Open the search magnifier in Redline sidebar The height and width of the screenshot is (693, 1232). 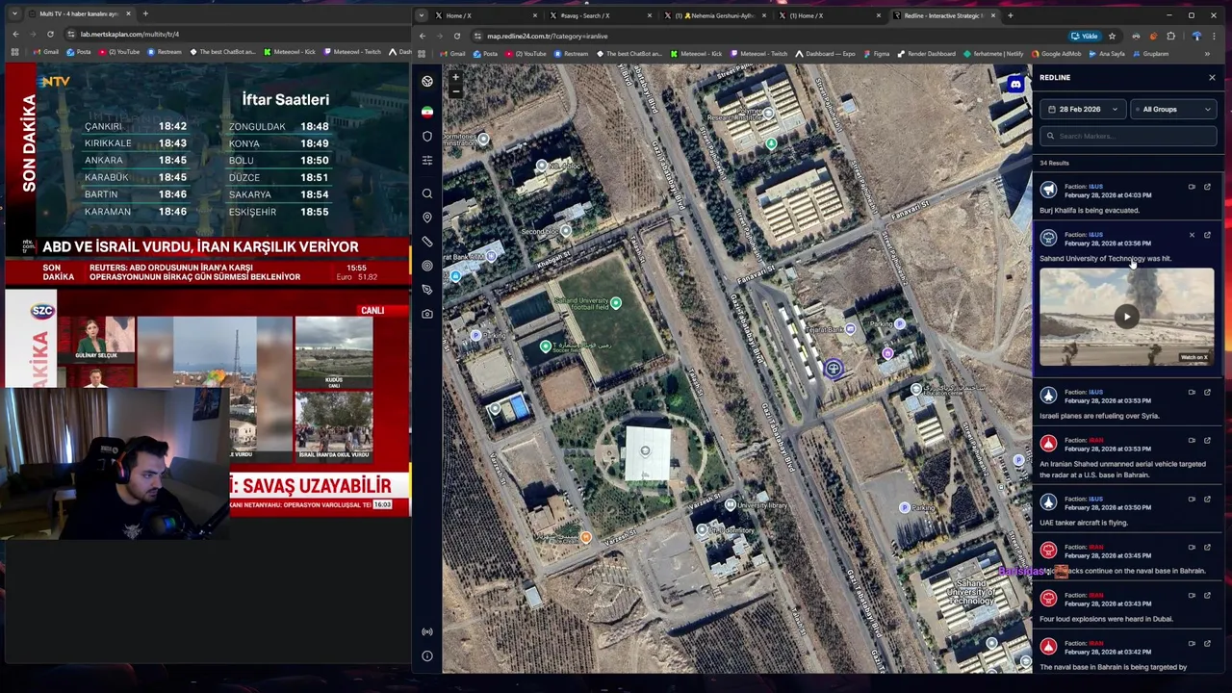(x=427, y=193)
